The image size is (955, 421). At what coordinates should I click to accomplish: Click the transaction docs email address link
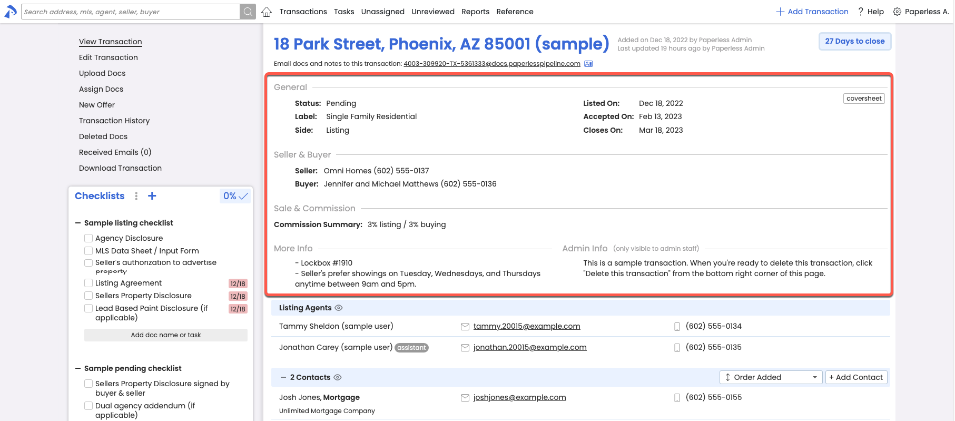(492, 64)
